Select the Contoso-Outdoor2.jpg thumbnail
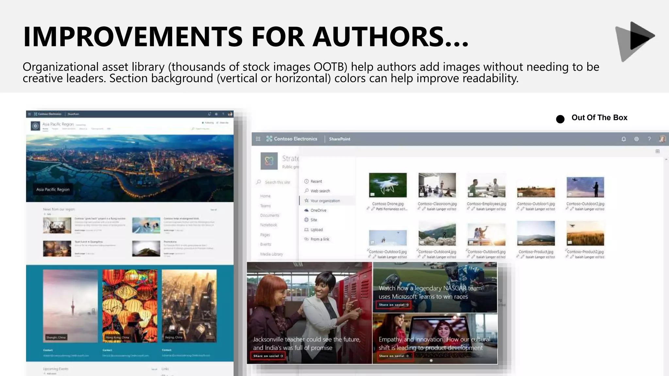 point(585,187)
